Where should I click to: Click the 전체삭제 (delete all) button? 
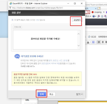click(x=17, y=27)
